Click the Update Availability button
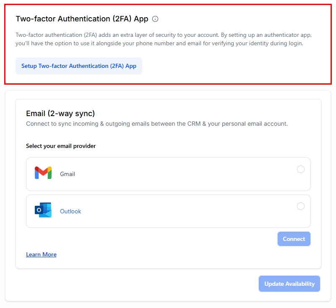Screen dimensions: 336x308 [289, 284]
